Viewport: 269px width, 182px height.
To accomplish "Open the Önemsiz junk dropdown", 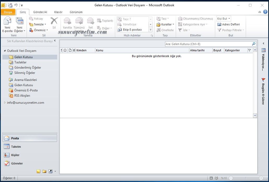I will point(38,30).
